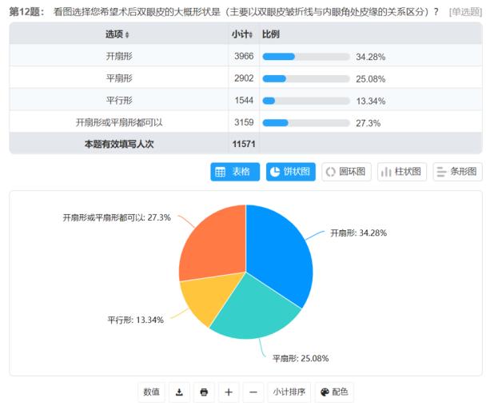Download the chart image
This screenshot has height=410, width=494.
click(179, 392)
